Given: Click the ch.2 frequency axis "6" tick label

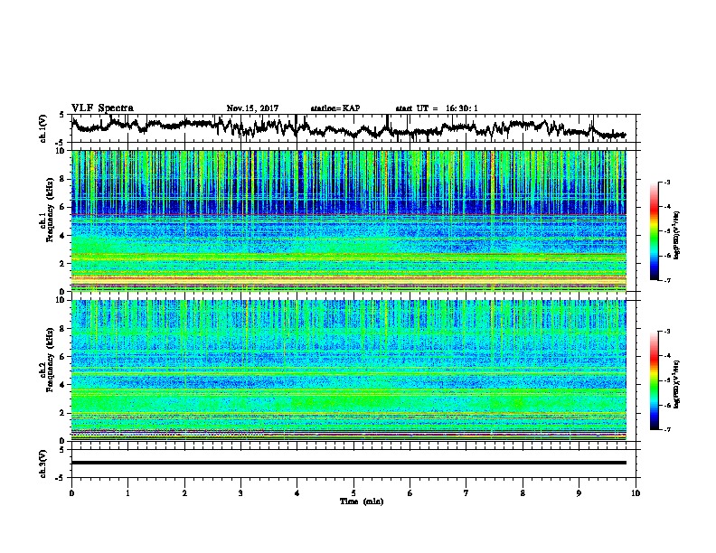Looking at the screenshot, I should (x=62, y=356).
